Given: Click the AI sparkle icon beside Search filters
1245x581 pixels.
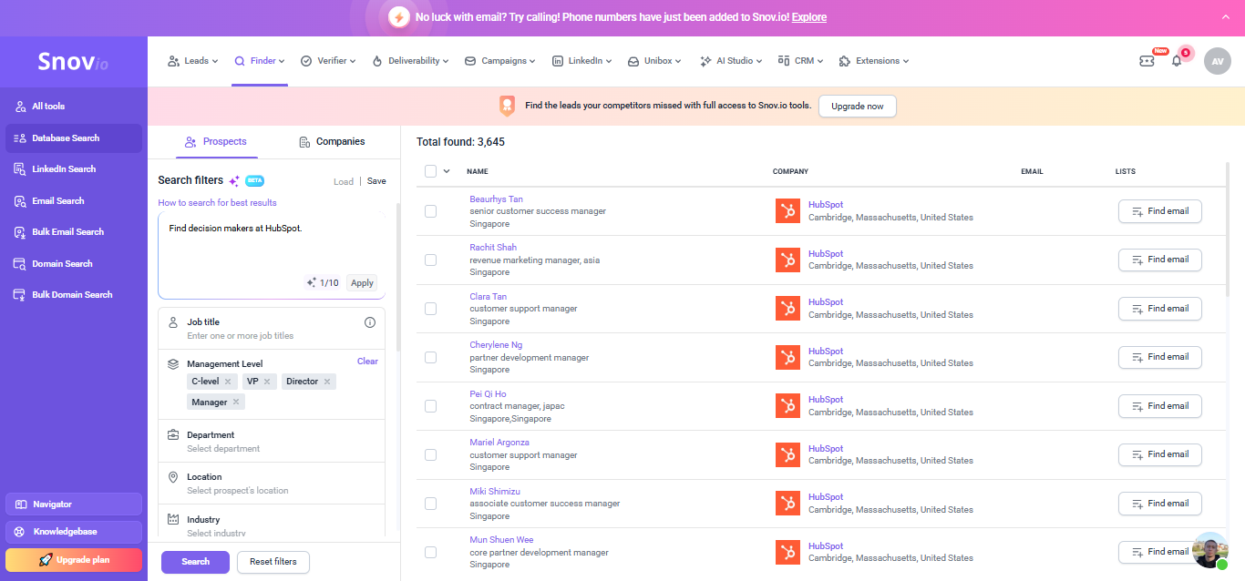Looking at the screenshot, I should pyautogui.click(x=234, y=180).
